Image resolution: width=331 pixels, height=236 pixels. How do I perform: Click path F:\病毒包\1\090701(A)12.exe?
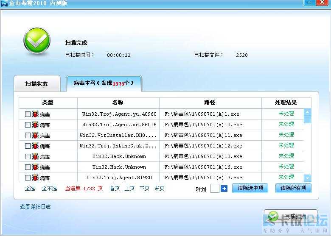203,146
